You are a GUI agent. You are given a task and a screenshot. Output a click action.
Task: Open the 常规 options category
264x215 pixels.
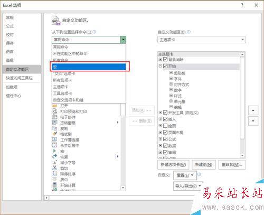click(x=22, y=17)
